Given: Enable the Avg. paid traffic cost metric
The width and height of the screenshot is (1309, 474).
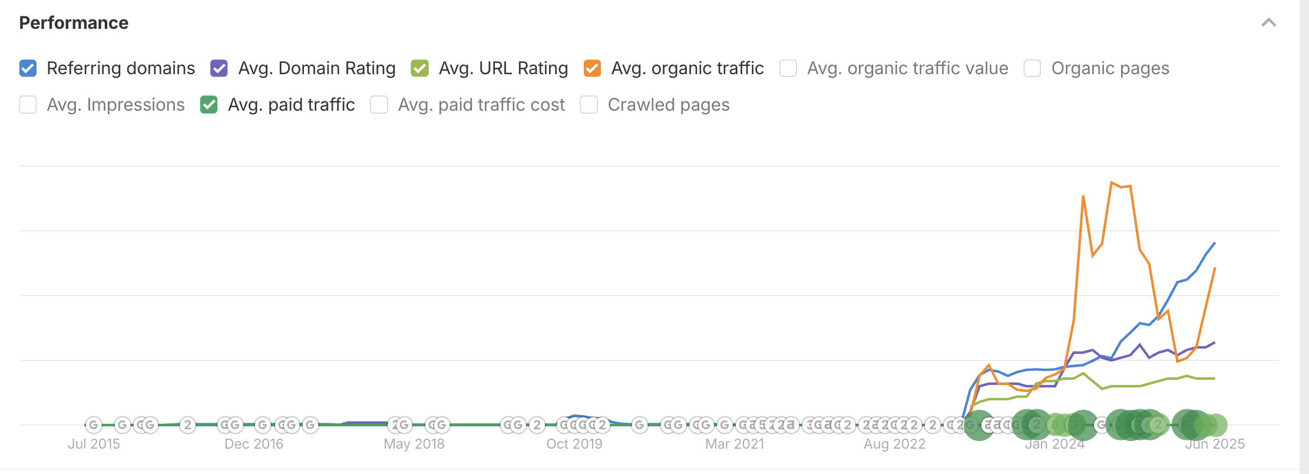Looking at the screenshot, I should 379,105.
